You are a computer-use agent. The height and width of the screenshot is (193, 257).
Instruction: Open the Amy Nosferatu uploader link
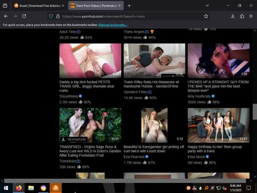click(x=199, y=96)
